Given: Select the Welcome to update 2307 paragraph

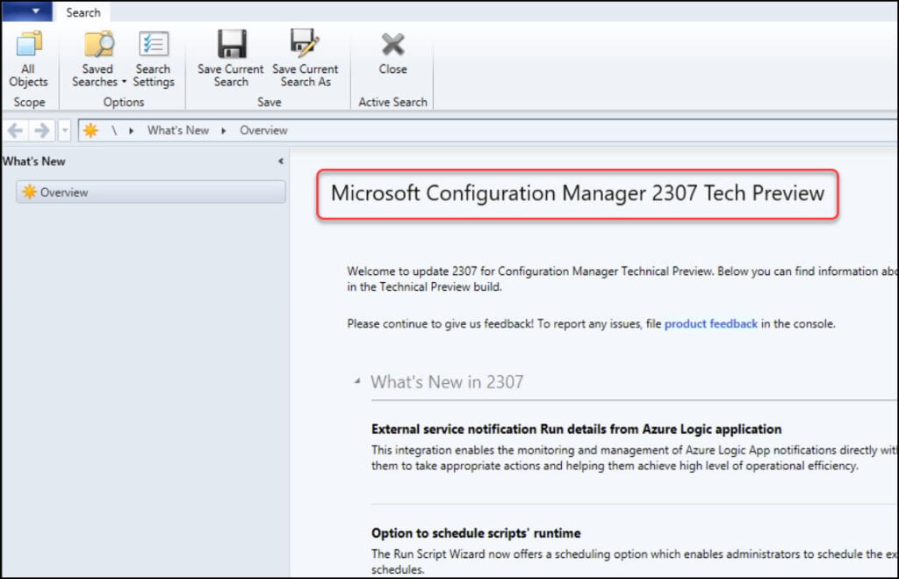Looking at the screenshot, I should tap(622, 279).
